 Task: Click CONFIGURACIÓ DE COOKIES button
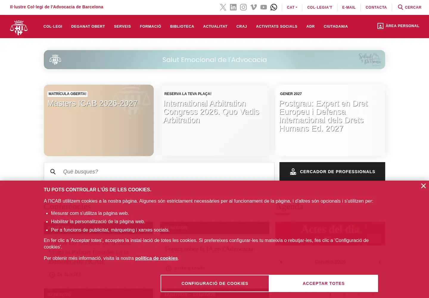(x=215, y=283)
